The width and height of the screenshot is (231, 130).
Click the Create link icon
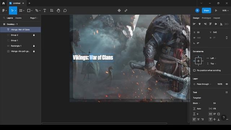click(x=126, y=10)
